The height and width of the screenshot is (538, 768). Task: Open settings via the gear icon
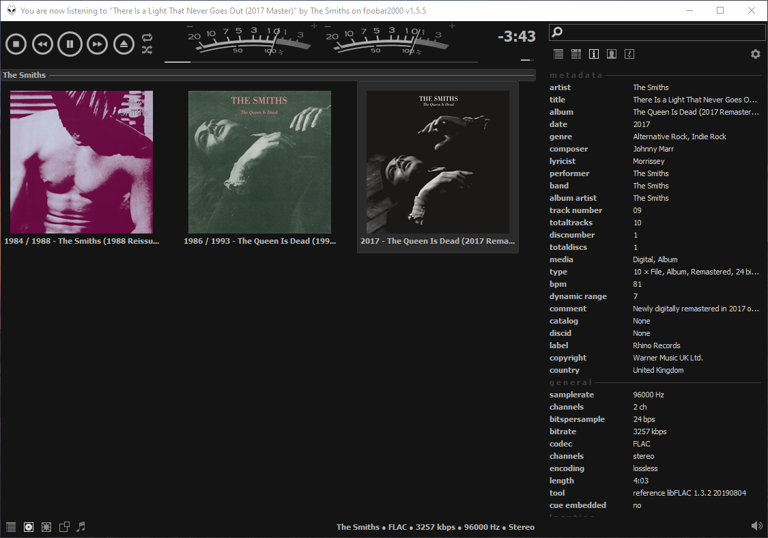coord(756,54)
